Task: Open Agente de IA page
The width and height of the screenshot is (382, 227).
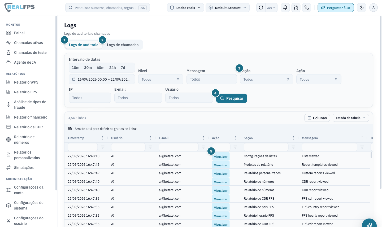Action: (x=29, y=62)
